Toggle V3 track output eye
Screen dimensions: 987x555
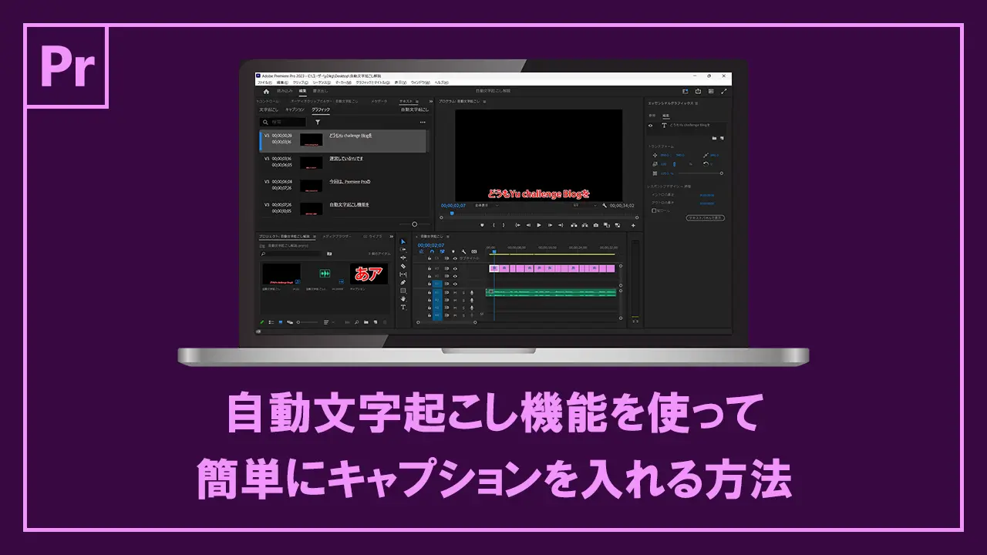455,269
